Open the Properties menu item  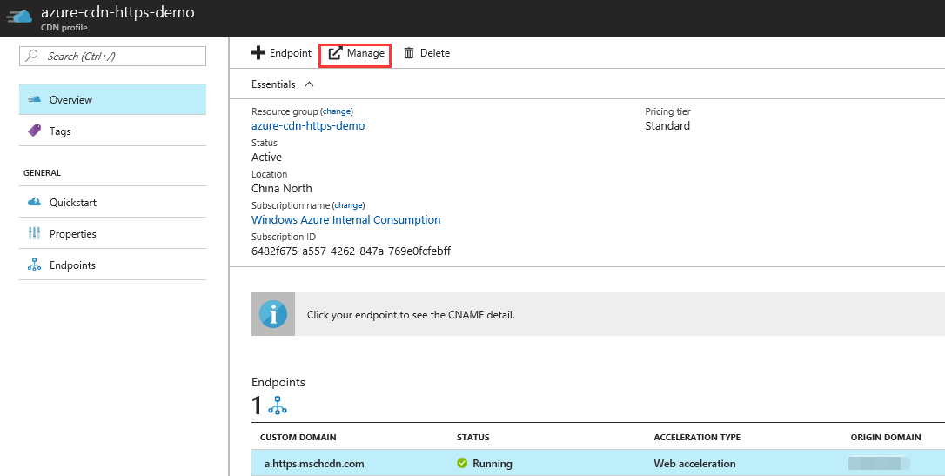tap(73, 234)
